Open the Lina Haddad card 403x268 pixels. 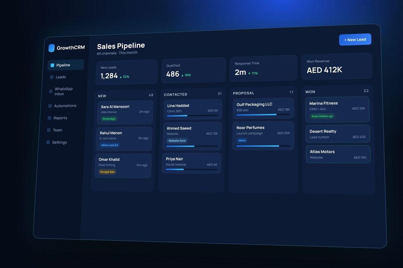pos(192,109)
